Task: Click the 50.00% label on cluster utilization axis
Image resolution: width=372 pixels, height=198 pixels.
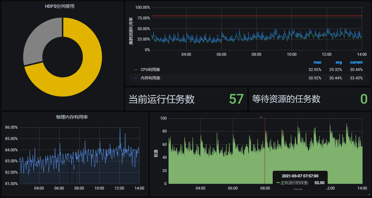Action: [144, 29]
